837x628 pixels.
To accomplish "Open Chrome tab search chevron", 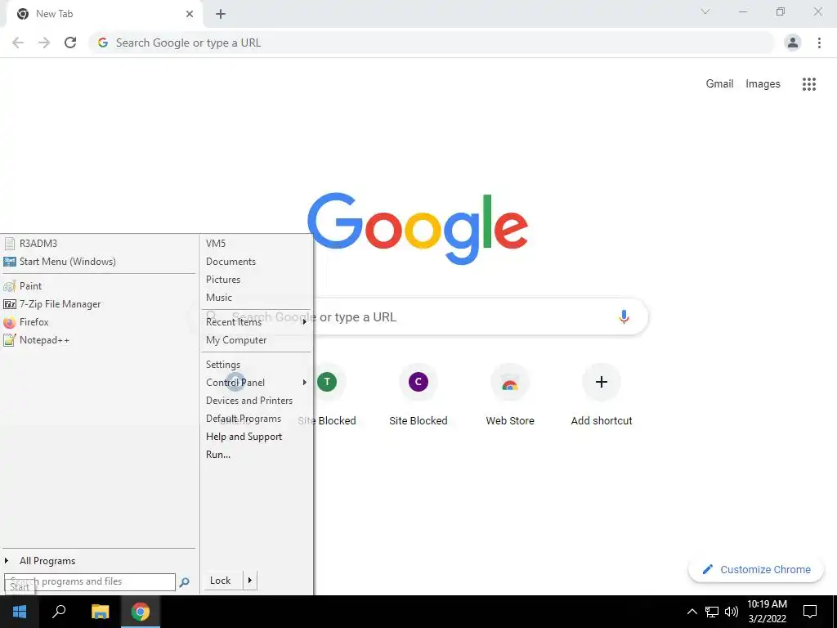I will click(705, 11).
